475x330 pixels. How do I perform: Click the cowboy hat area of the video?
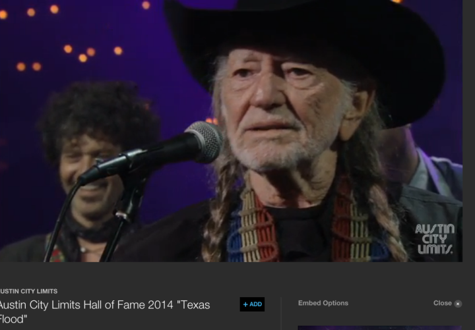[304, 45]
